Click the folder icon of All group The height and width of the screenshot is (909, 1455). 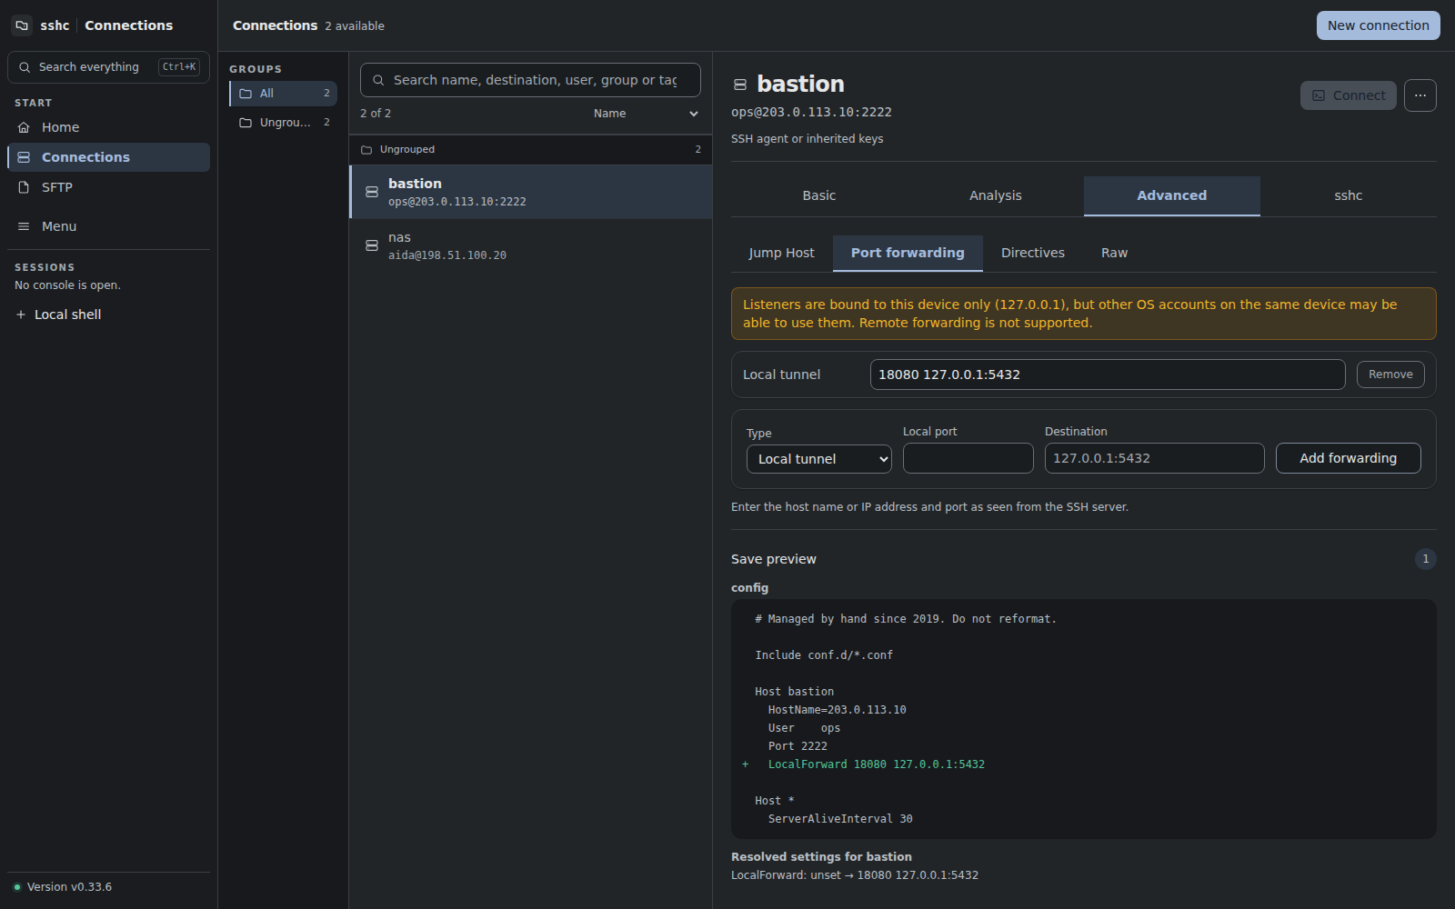coord(246,94)
